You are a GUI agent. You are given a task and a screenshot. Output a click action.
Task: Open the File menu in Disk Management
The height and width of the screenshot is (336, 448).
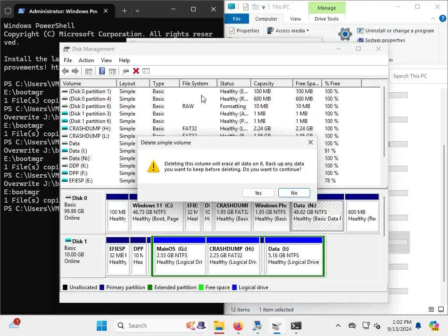tap(68, 60)
